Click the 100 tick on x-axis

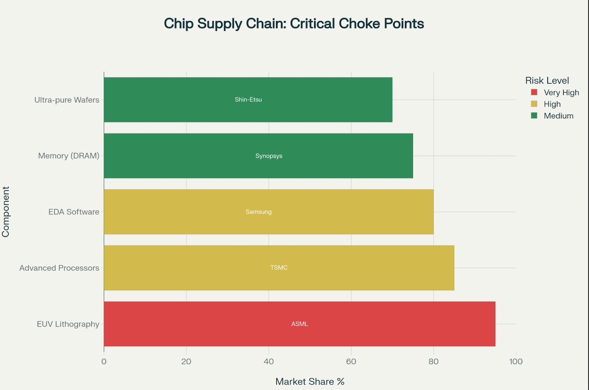click(x=516, y=361)
